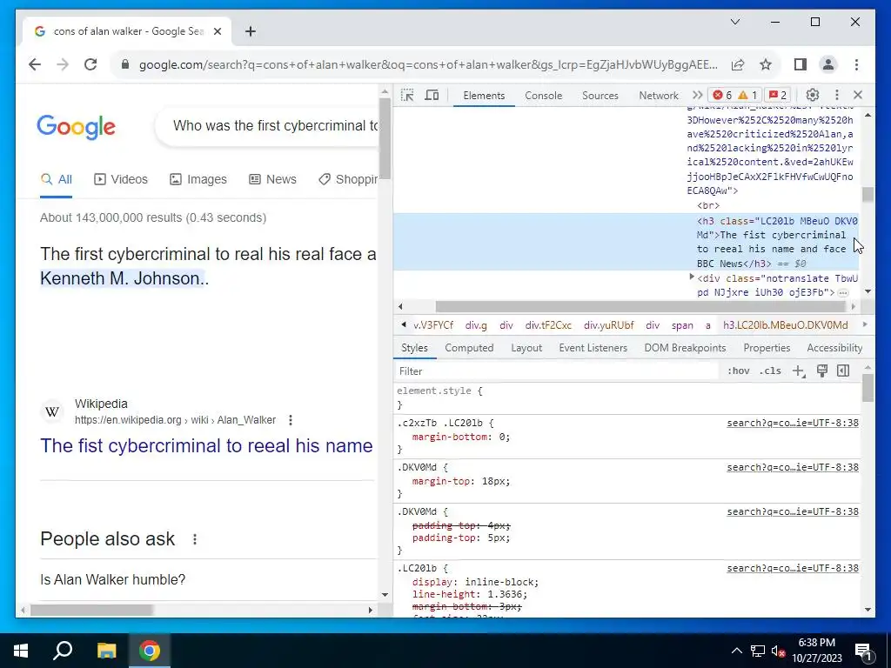Close the 'cons of alan walker' tab

click(x=217, y=32)
